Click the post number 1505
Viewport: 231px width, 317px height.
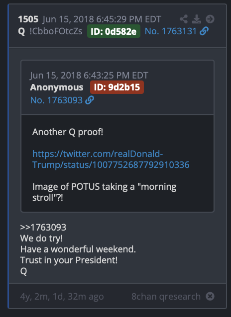(x=28, y=19)
